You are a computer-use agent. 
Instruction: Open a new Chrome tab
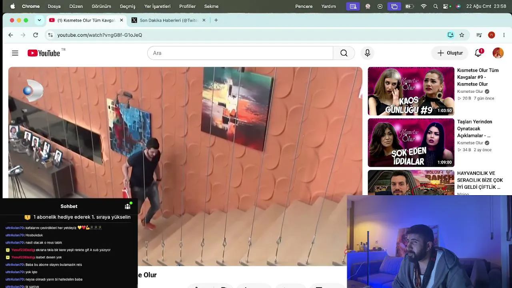tap(216, 20)
